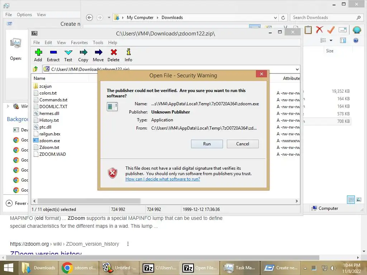Click the forward arrow in the Downloads window

coord(100,18)
